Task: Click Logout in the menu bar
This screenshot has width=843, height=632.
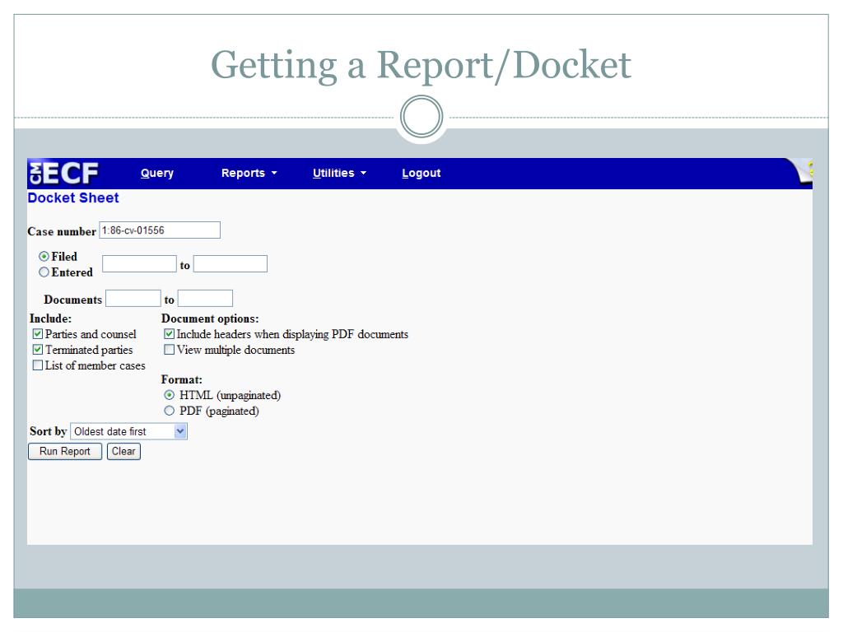Action: [x=420, y=173]
